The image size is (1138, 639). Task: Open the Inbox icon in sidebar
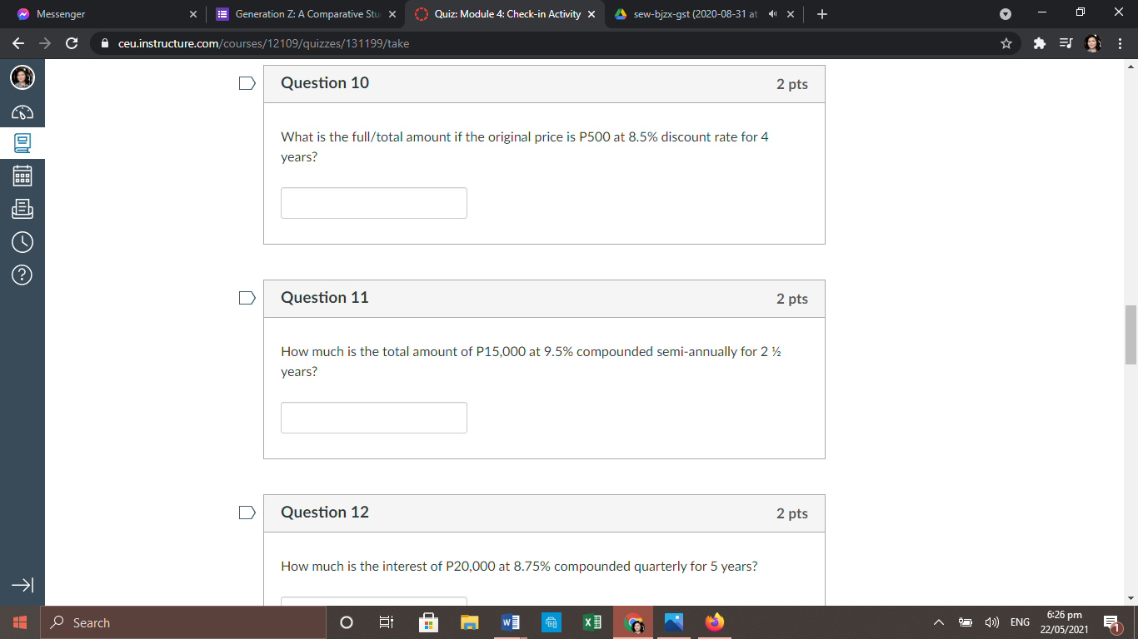tap(22, 209)
